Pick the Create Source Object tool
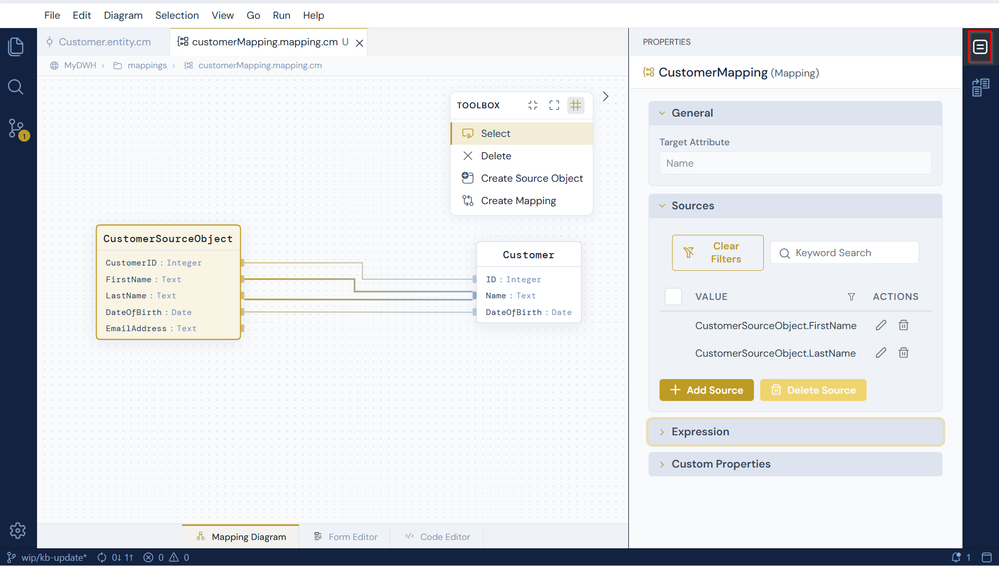Viewport: 999px width, 566px height. pos(521,178)
